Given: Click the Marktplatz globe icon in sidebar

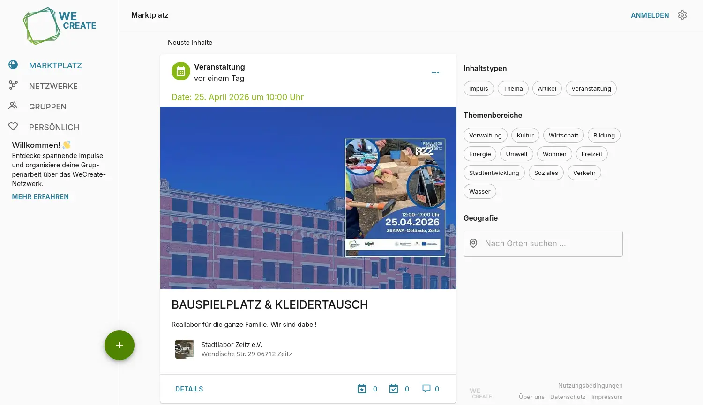Looking at the screenshot, I should click(x=13, y=65).
